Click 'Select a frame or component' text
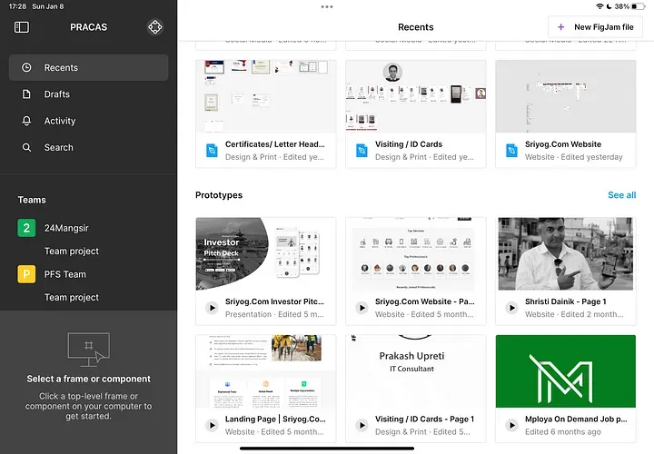Image resolution: width=654 pixels, height=454 pixels. (x=88, y=379)
